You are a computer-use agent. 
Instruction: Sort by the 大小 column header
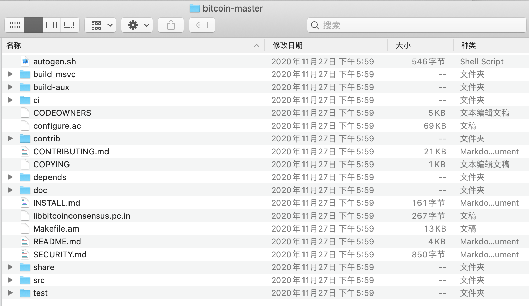click(x=420, y=45)
